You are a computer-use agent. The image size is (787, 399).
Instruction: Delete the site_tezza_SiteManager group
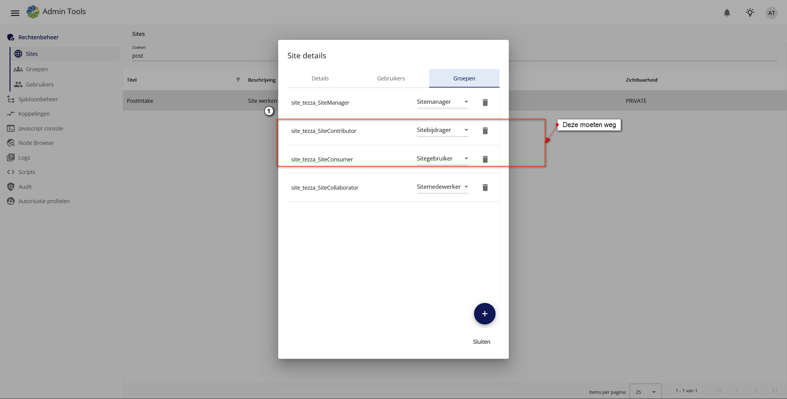(485, 103)
